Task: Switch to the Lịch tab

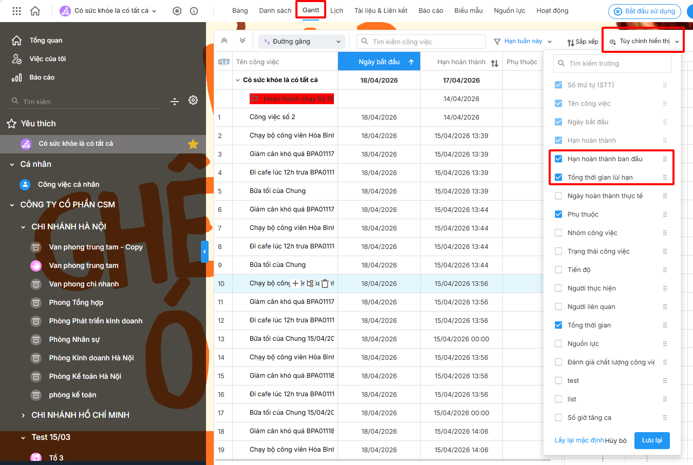Action: [336, 11]
